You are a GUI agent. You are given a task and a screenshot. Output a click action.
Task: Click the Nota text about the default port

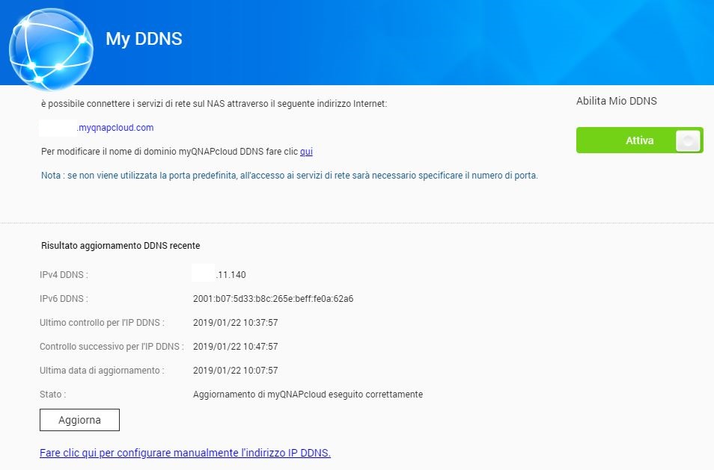pyautogui.click(x=289, y=176)
